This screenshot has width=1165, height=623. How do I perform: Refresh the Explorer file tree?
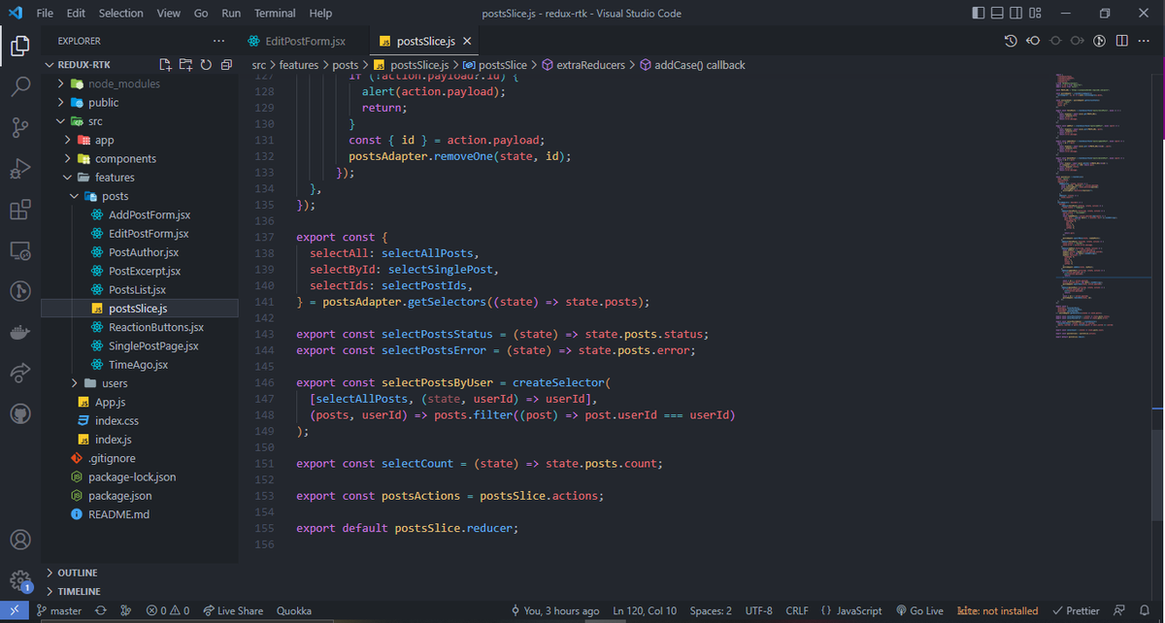point(206,65)
